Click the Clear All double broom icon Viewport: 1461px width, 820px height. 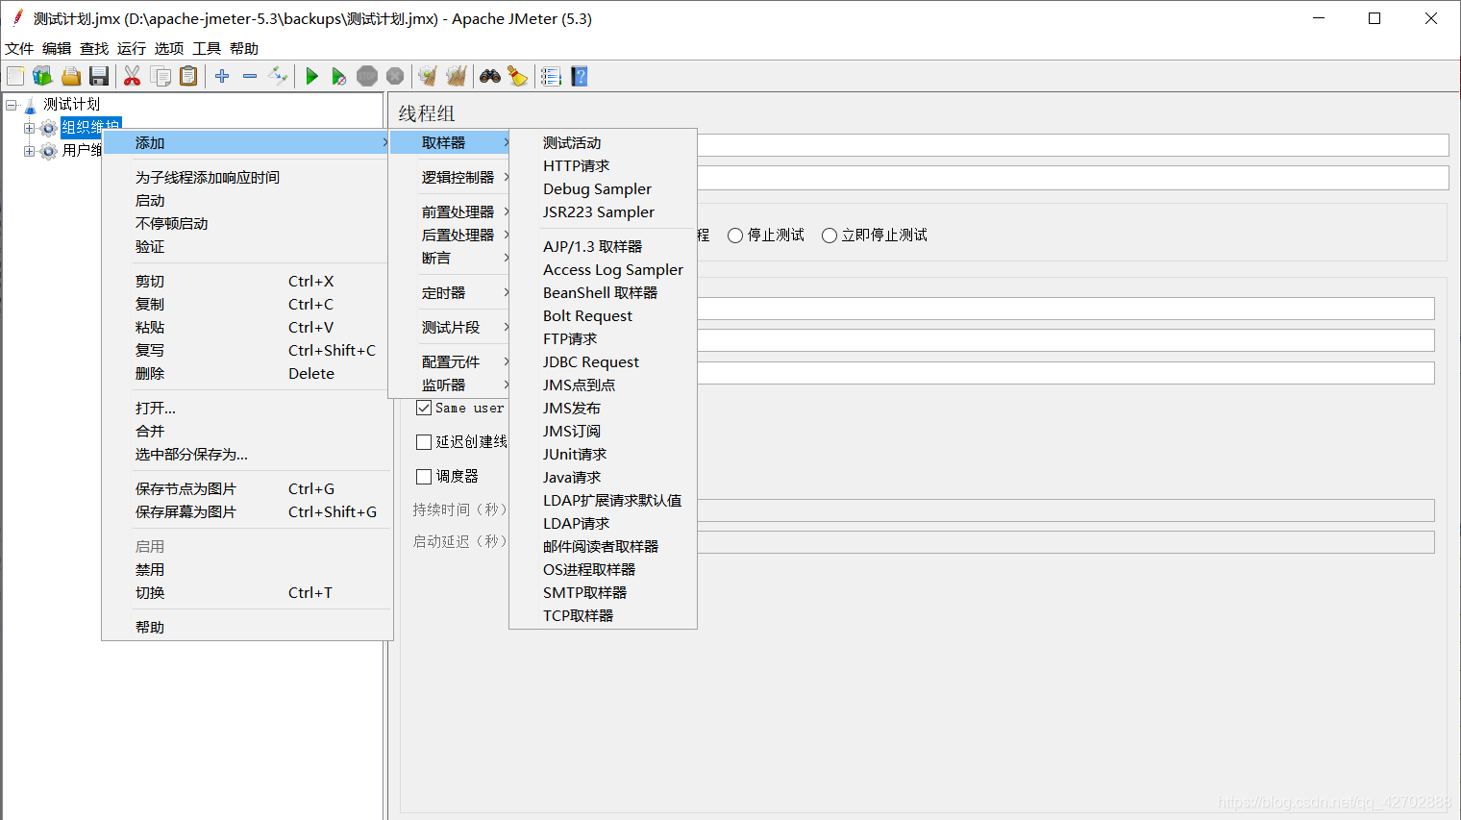tap(456, 76)
